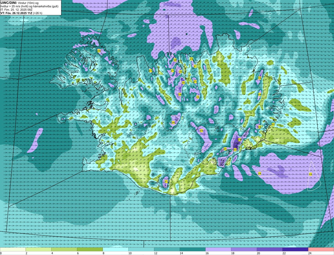Select the 14–16 m/s dark teal legend swatch

(193, 250)
